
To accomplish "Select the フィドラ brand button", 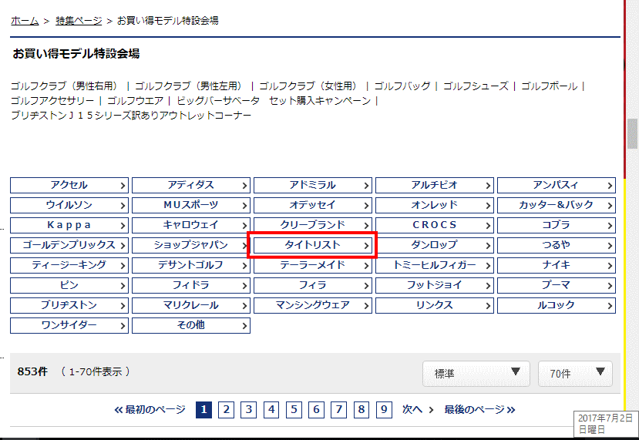I will 191,285.
